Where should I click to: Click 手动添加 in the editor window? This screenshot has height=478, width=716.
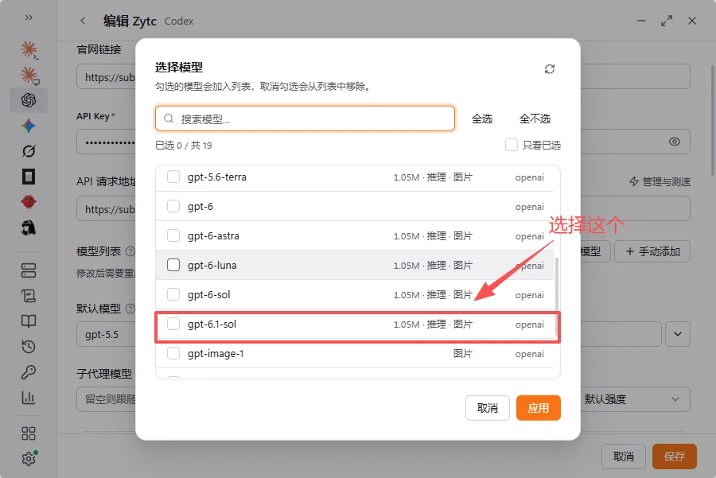click(652, 251)
